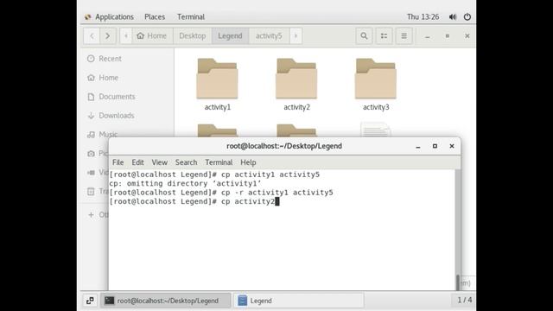Open the Applications menu
The image size is (553, 311).
110,17
